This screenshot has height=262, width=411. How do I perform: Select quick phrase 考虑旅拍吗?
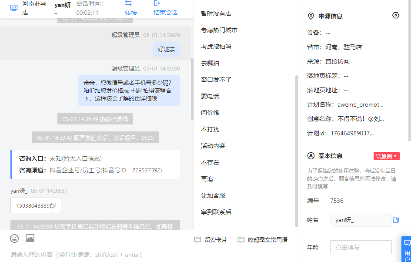(216, 47)
